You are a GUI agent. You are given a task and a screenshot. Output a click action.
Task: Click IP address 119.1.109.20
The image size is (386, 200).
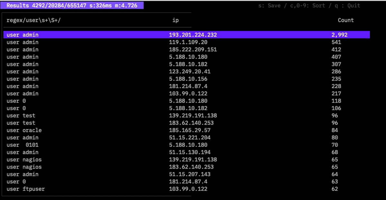coord(188,42)
